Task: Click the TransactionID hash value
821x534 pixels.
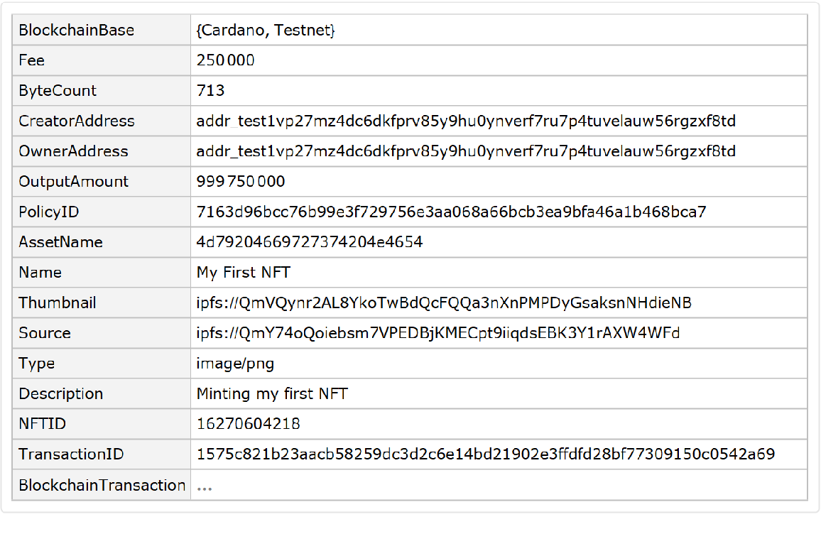Action: click(x=485, y=454)
